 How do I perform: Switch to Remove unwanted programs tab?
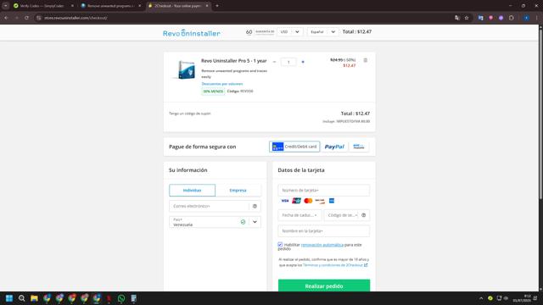[x=111, y=6]
